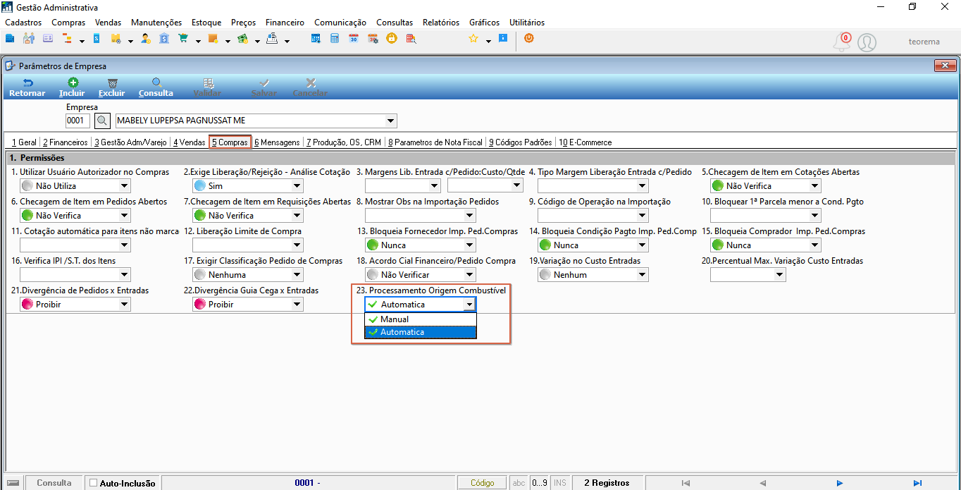
Task: Click the bank building toolbar icon
Action: (164, 39)
